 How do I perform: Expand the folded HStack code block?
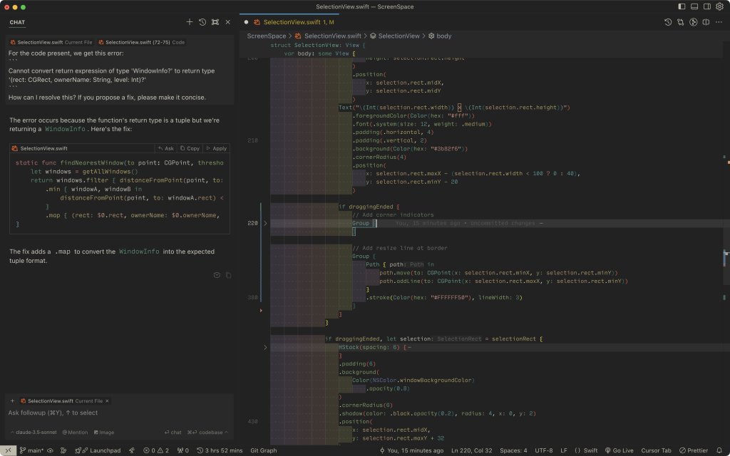[265, 347]
